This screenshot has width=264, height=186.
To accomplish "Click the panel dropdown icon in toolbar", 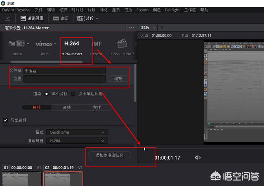I will (7, 19).
